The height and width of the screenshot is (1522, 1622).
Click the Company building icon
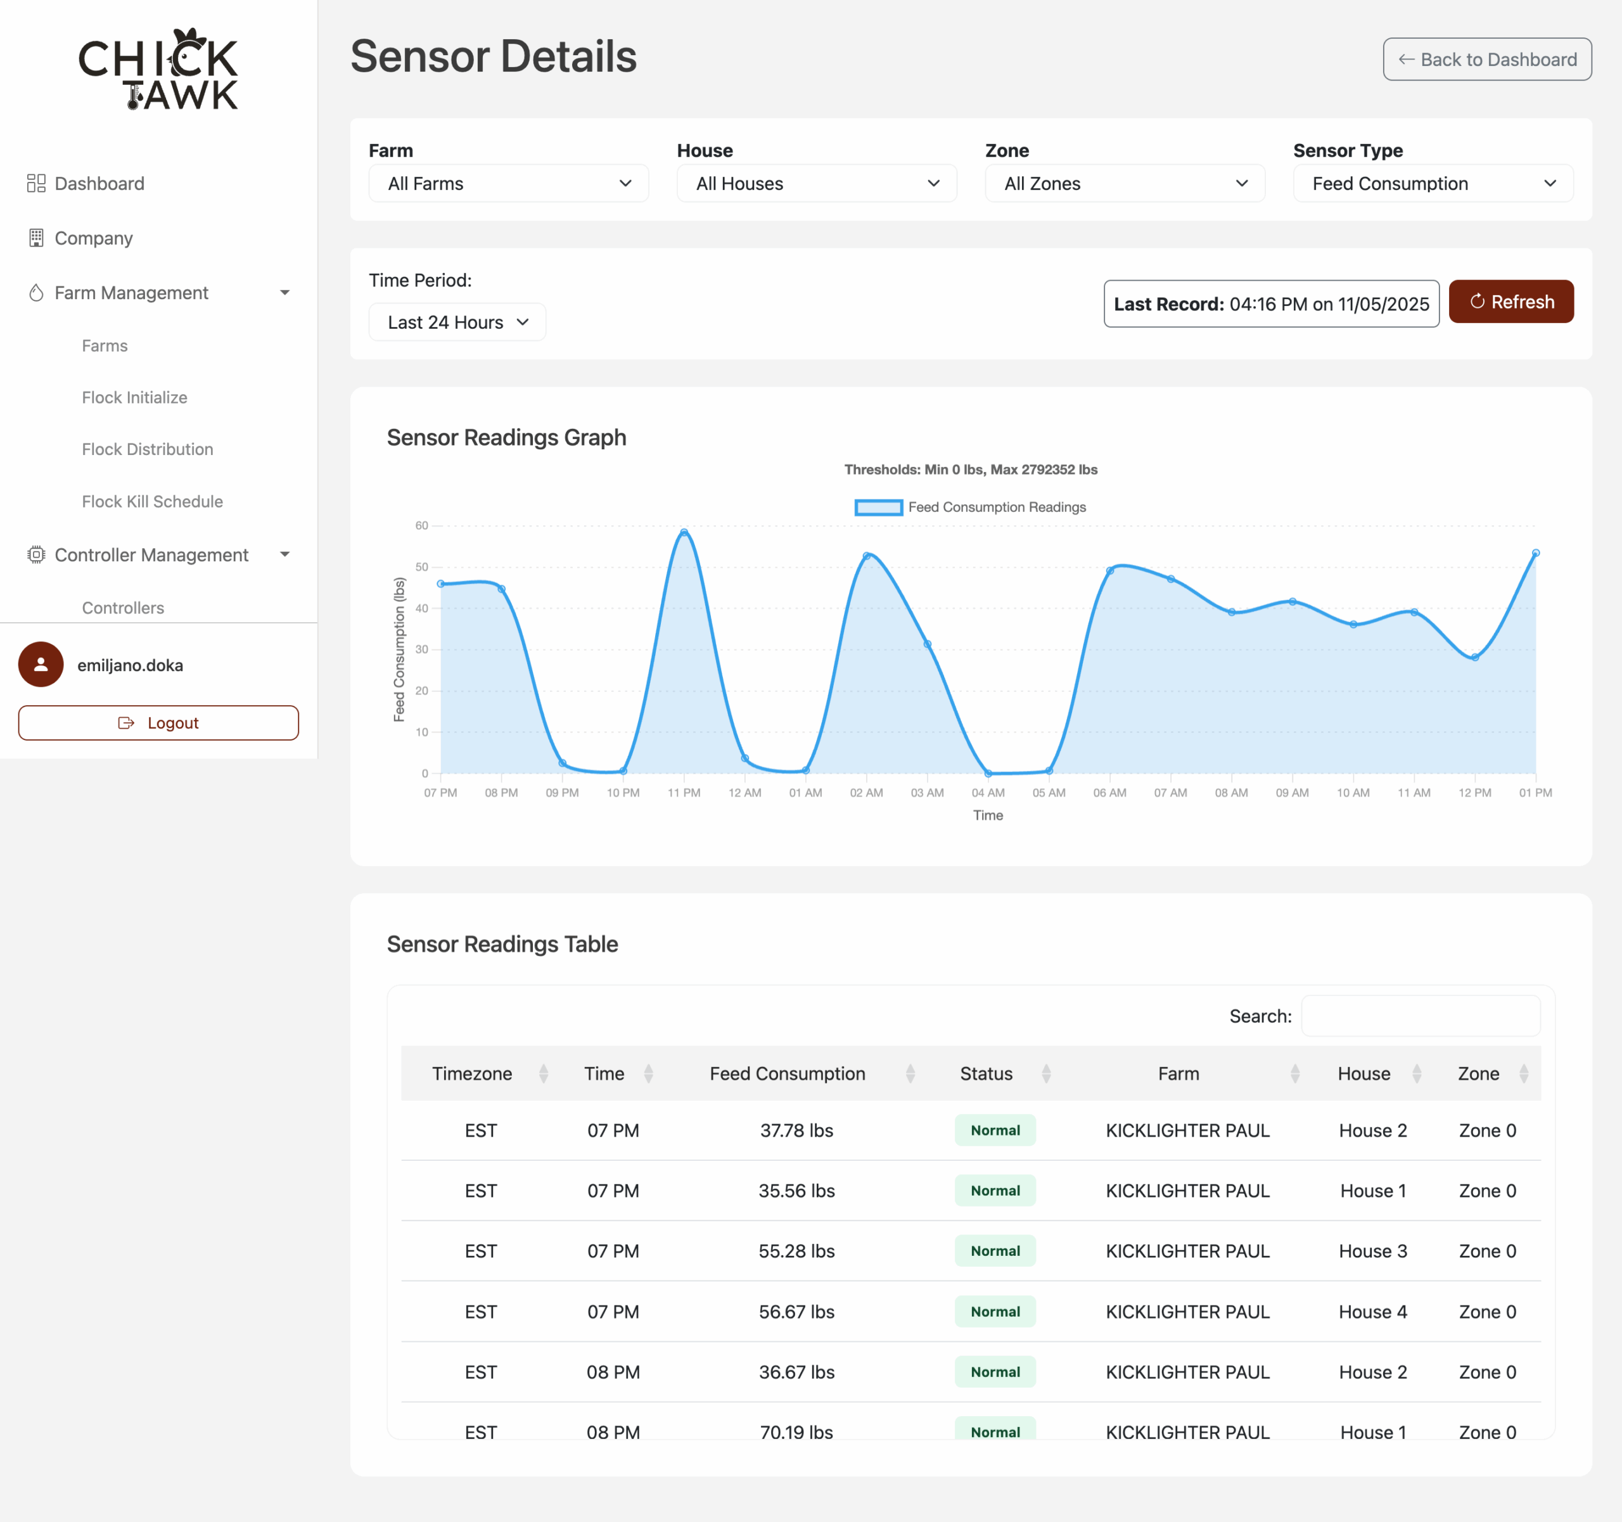(x=36, y=238)
